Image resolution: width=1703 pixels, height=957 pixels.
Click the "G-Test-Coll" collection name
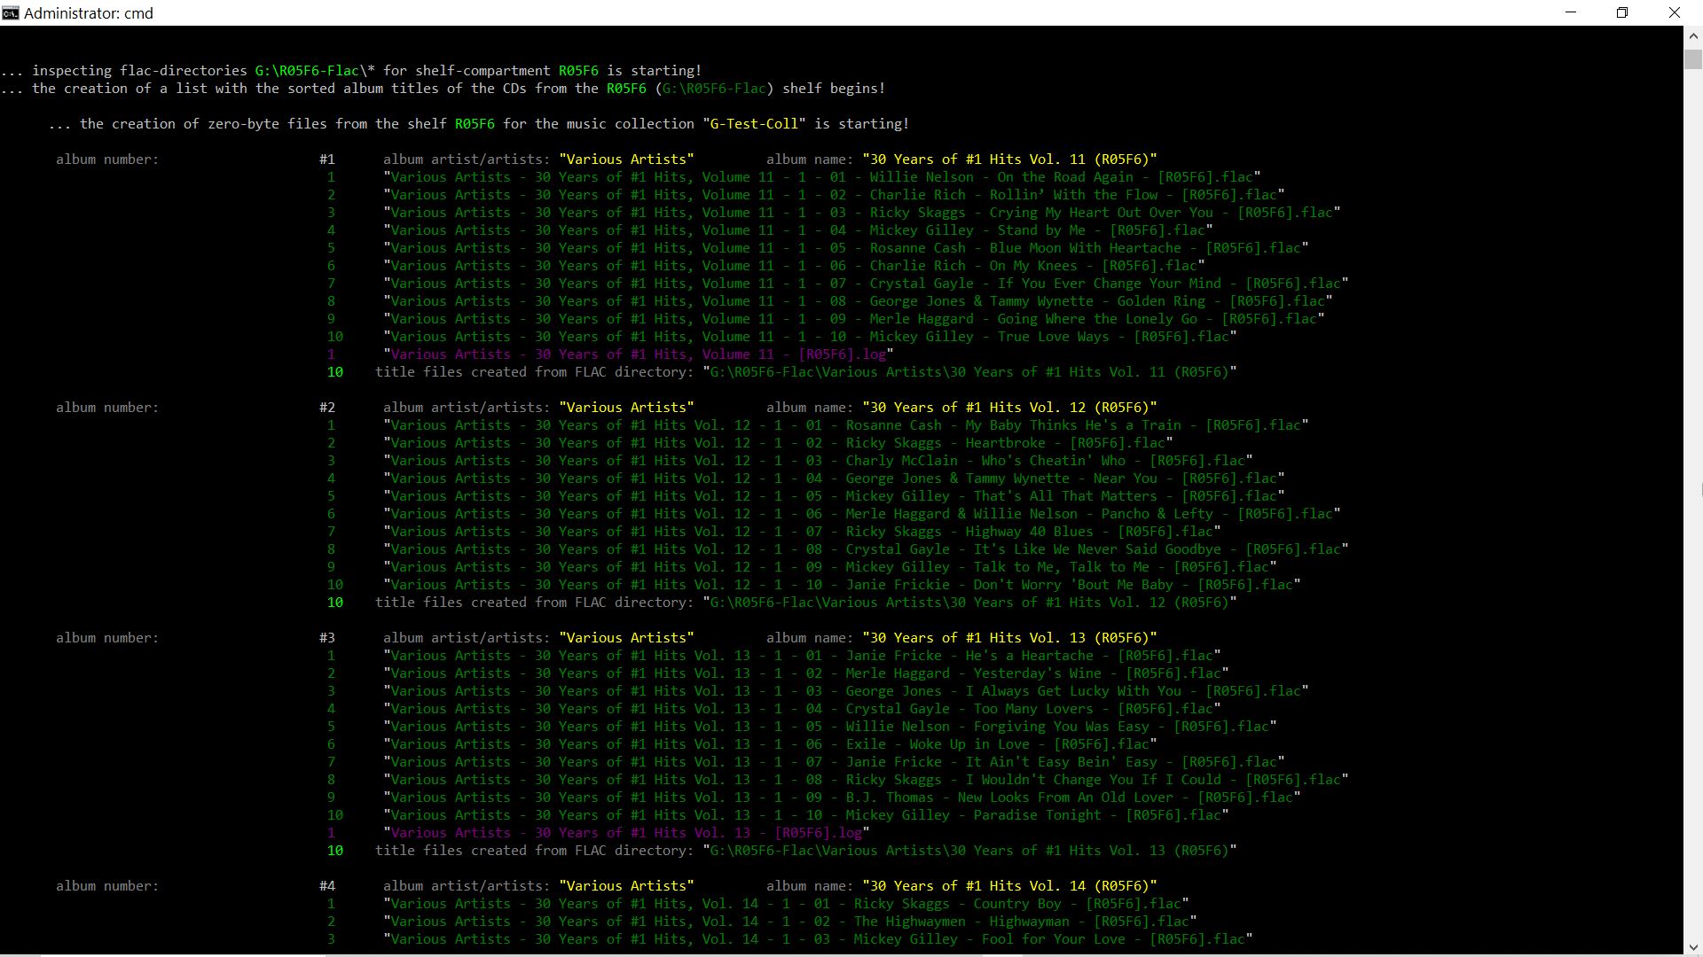tap(754, 124)
